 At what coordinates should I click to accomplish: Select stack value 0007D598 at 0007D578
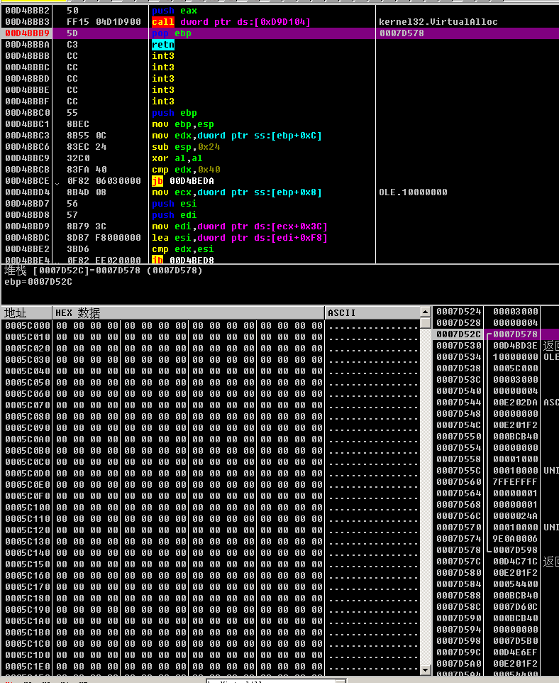click(x=516, y=550)
